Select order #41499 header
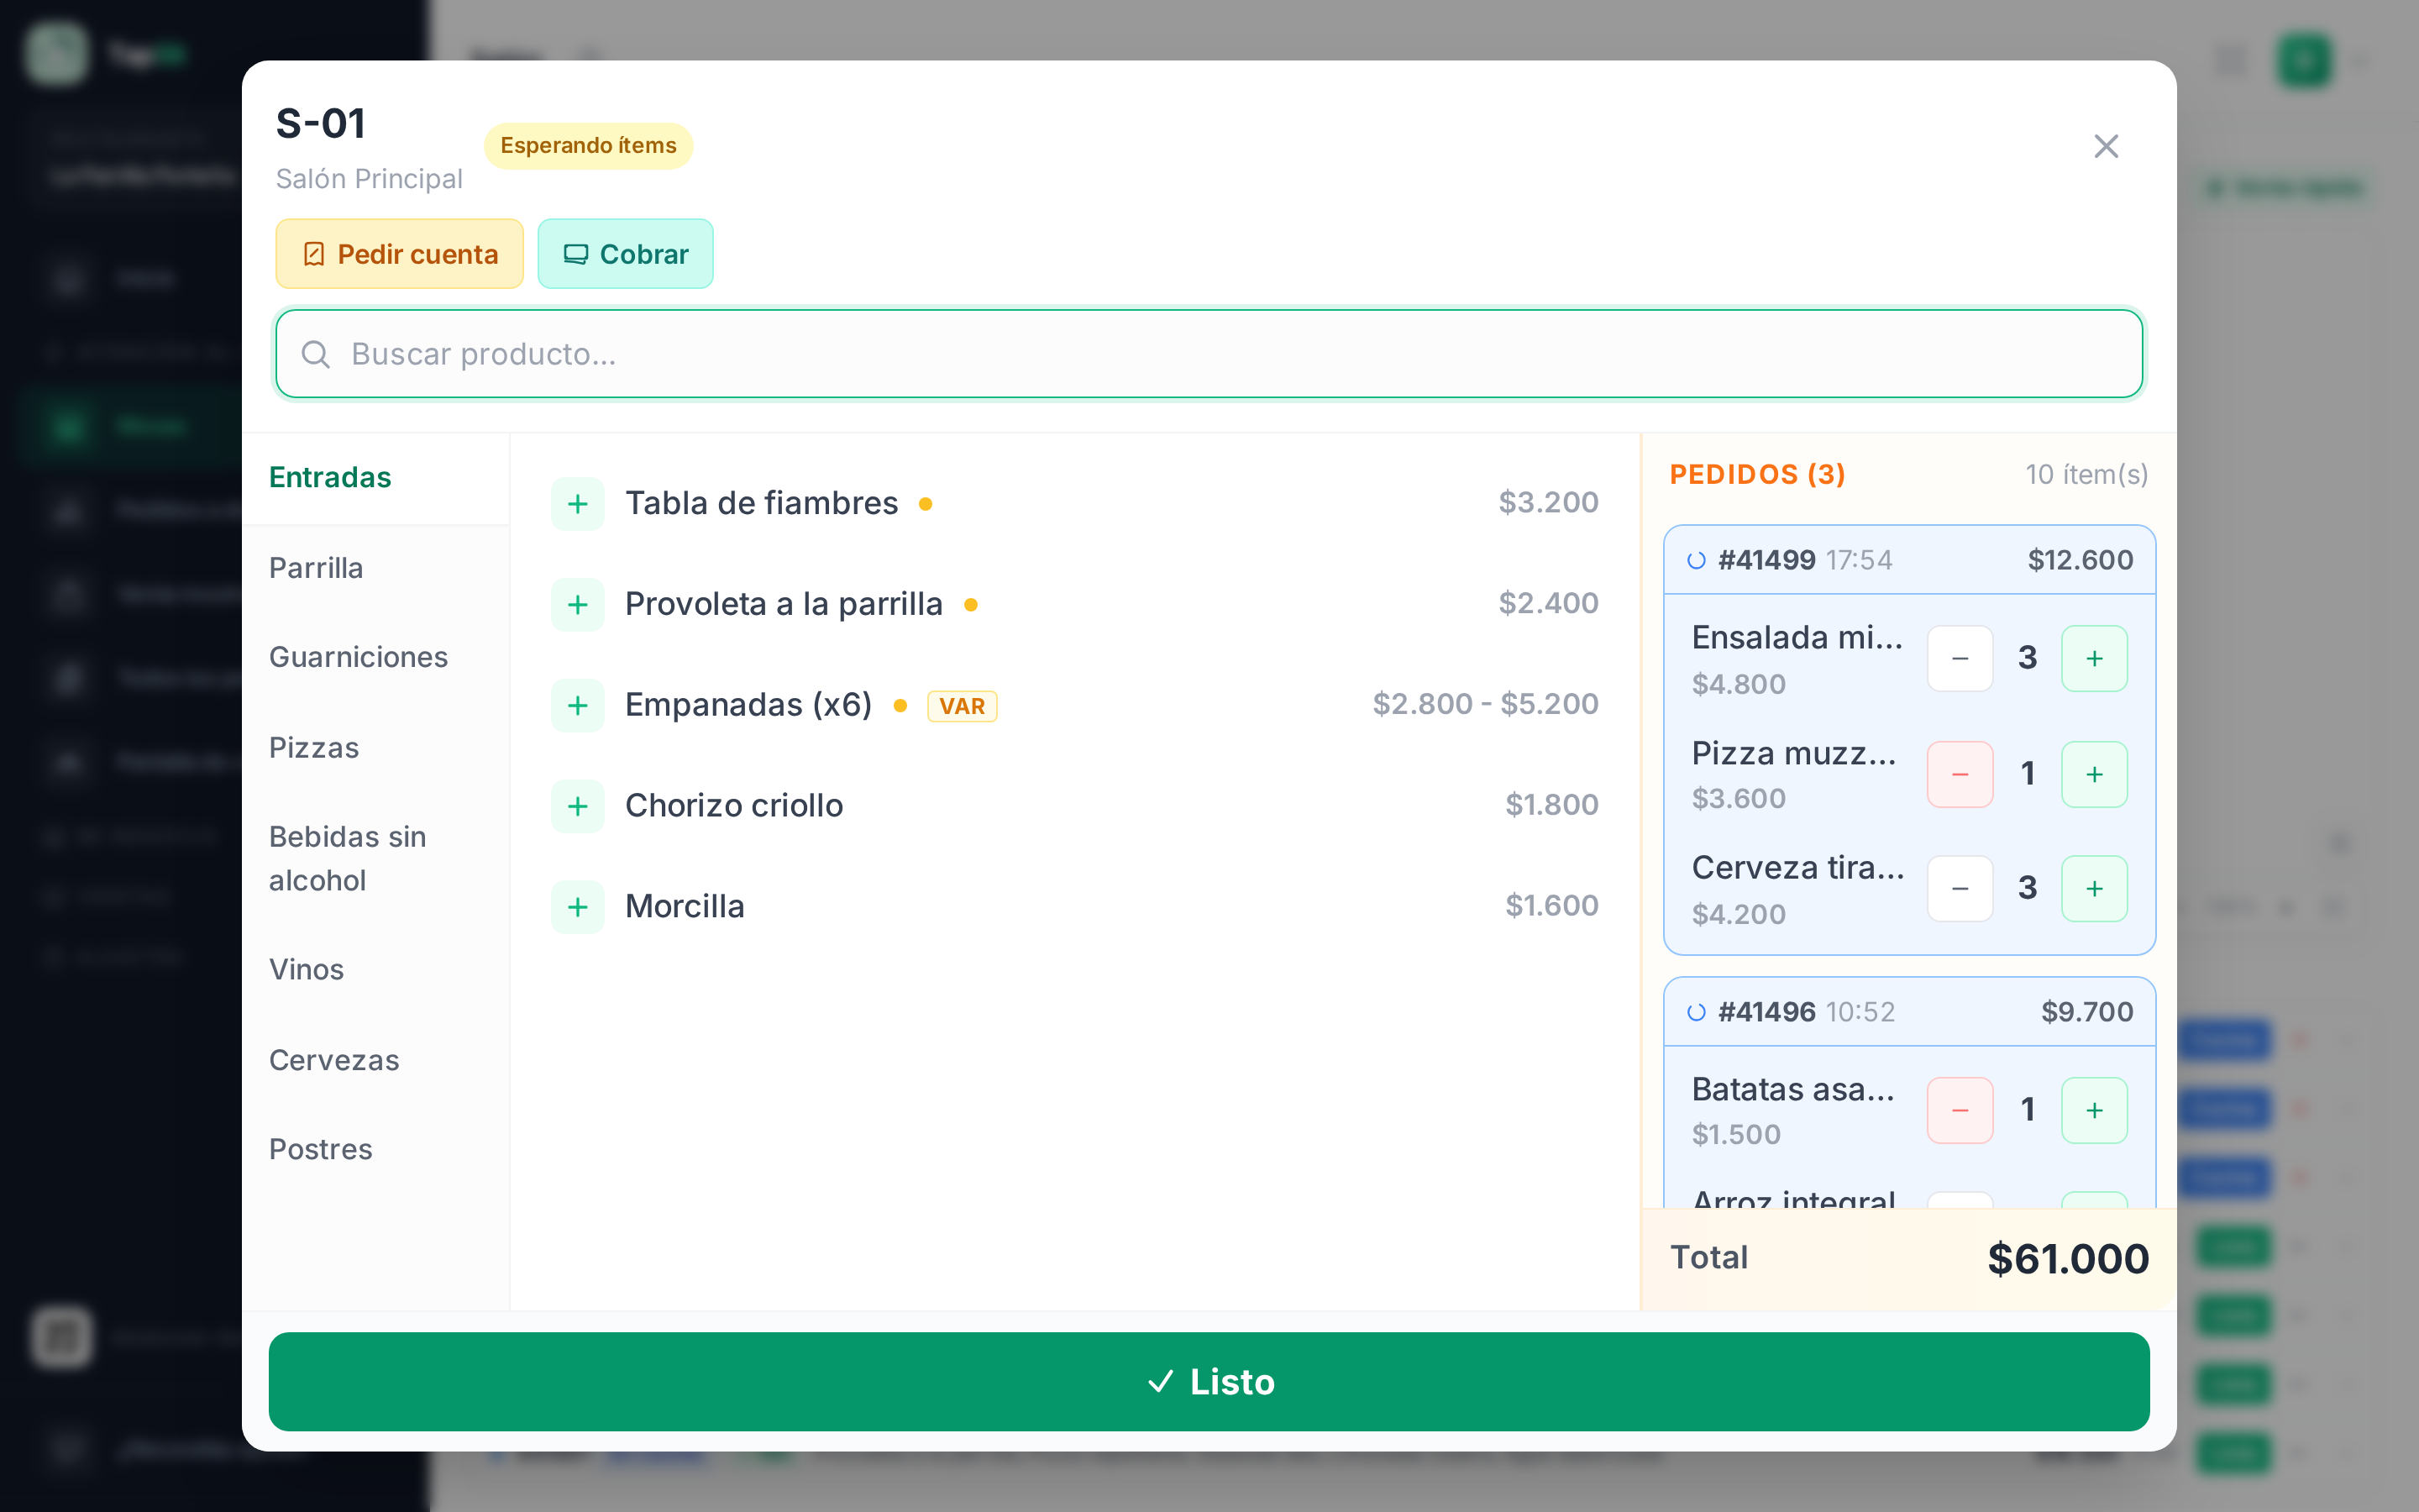This screenshot has height=1512, width=2419. [x=1909, y=560]
